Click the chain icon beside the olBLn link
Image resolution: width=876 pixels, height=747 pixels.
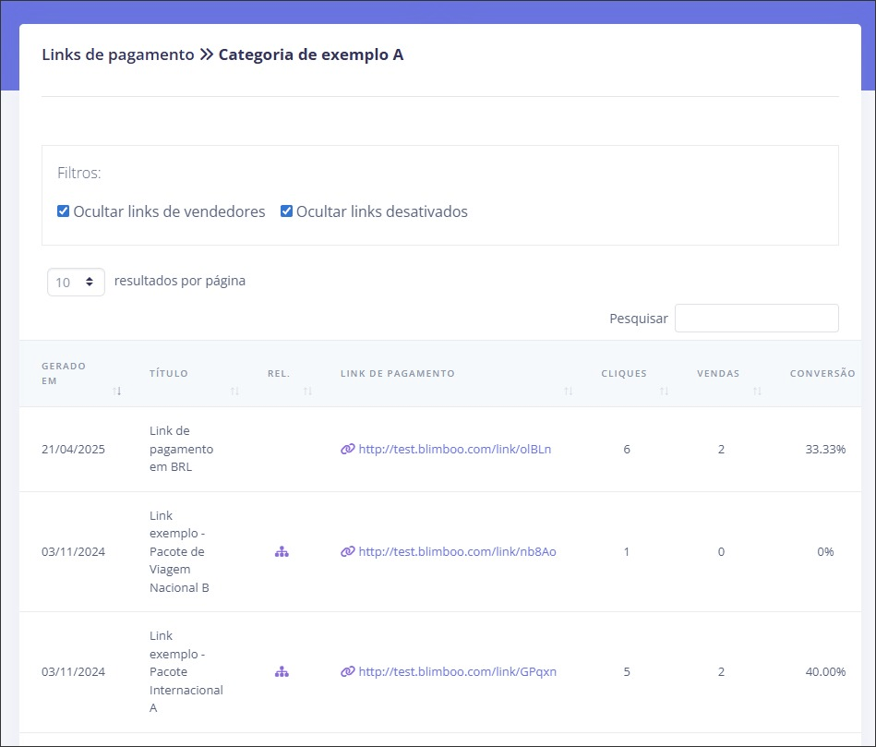coord(347,450)
